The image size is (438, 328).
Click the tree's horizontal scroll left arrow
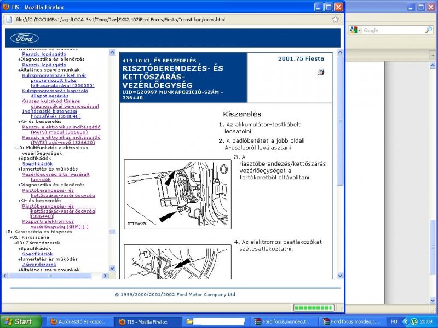[x=5, y=276]
